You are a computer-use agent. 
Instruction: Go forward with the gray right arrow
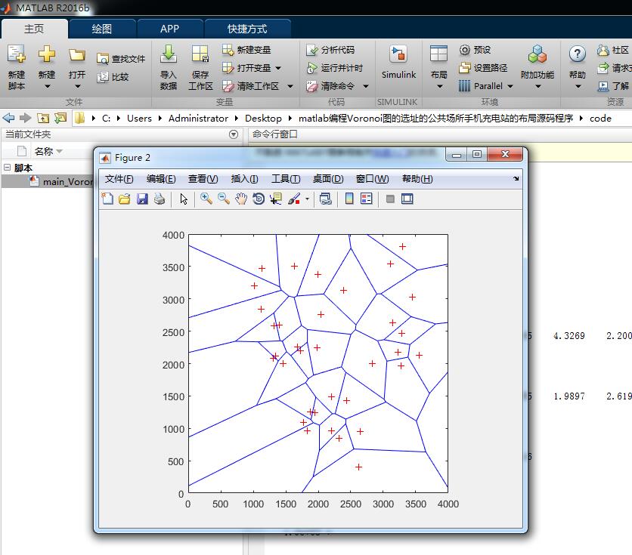click(26, 118)
